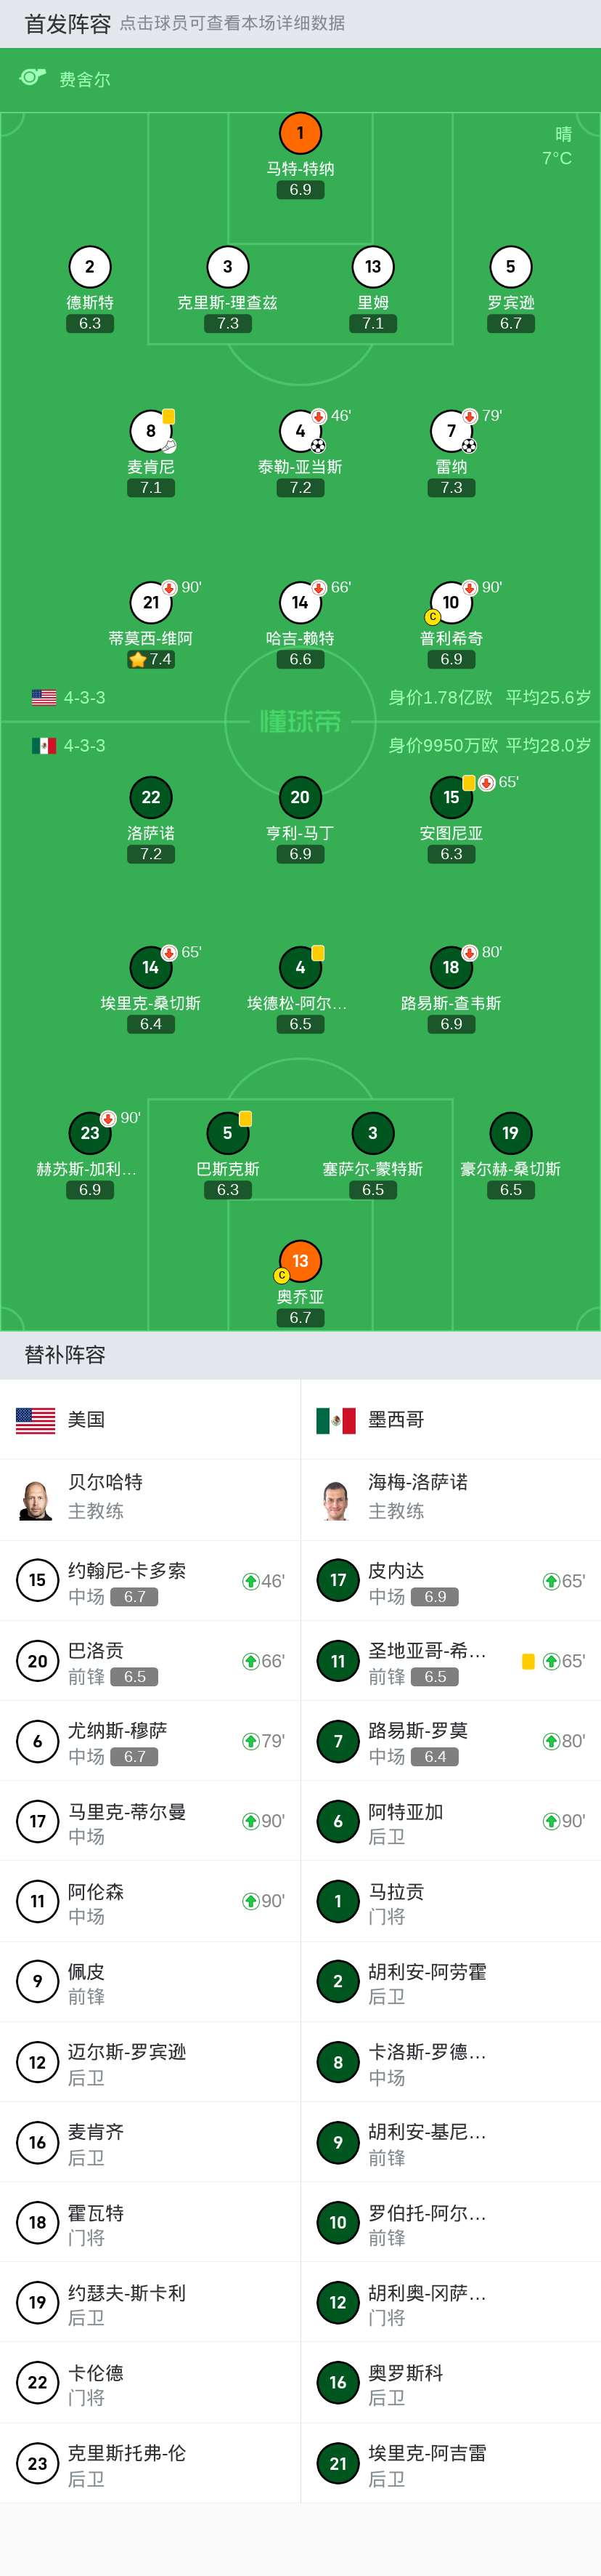Viewport: 601px width, 2576px height.
Task: Open coach 贝尔哈特 profile photo
Action: (36, 1499)
